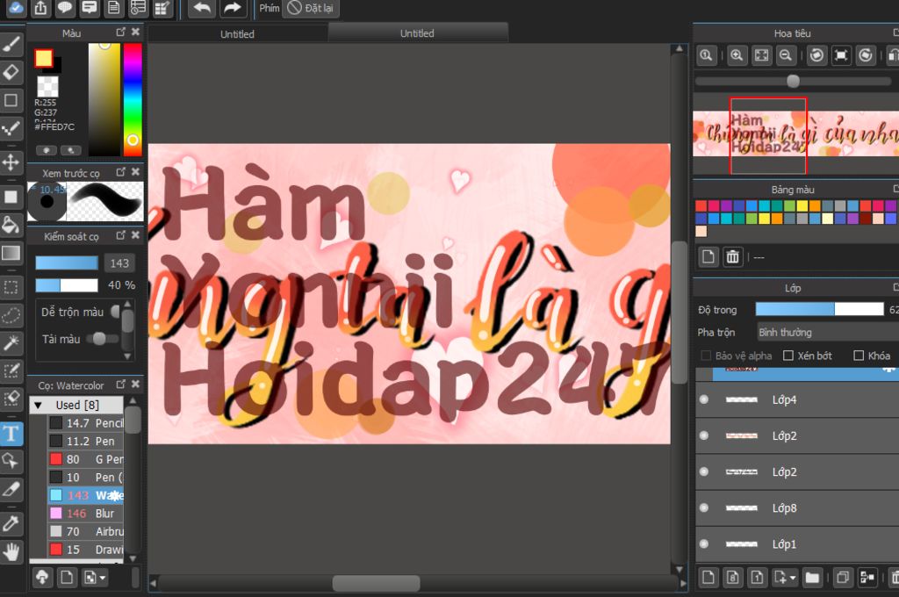
Task: Click the rainbow hue strip
Action: pos(133,99)
